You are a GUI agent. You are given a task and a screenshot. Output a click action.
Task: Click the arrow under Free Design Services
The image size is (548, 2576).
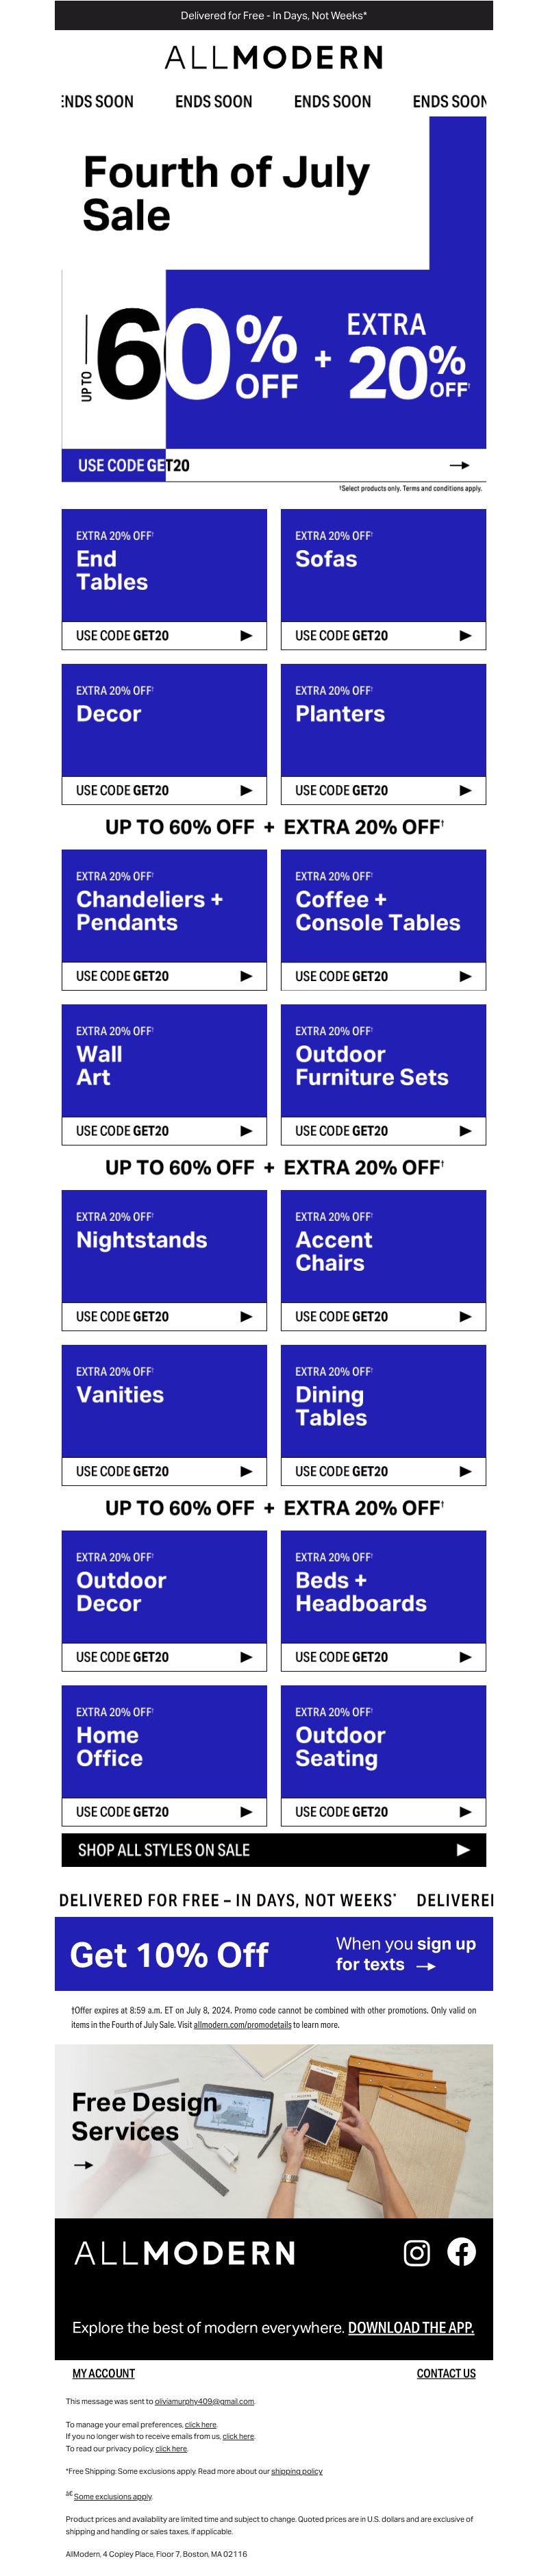point(84,2165)
